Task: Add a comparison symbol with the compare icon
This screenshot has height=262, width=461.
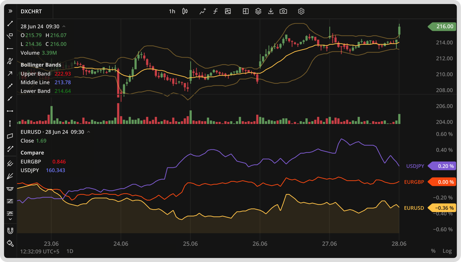Action: pos(203,11)
